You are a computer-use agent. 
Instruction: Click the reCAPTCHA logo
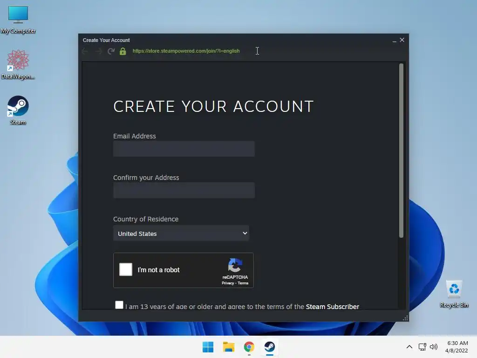(235, 265)
